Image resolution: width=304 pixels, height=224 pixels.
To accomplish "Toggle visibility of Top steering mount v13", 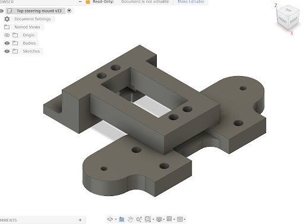I will click(x=2, y=11).
